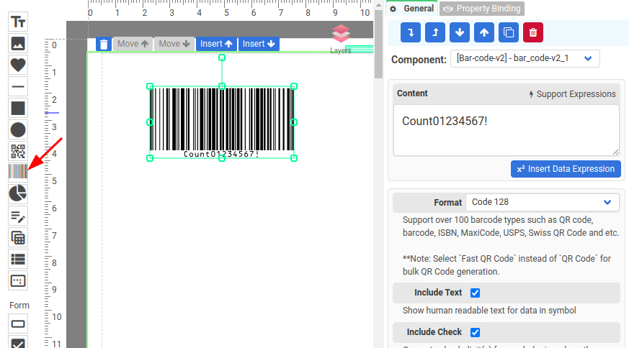Select the pie chart tool
The image size is (629, 348).
(x=18, y=193)
